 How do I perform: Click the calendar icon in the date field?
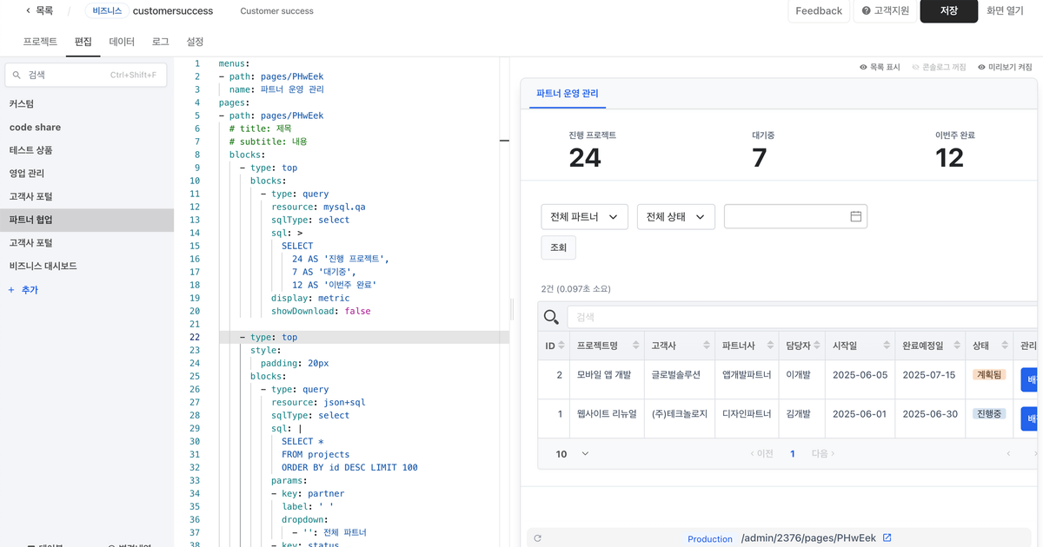point(855,216)
